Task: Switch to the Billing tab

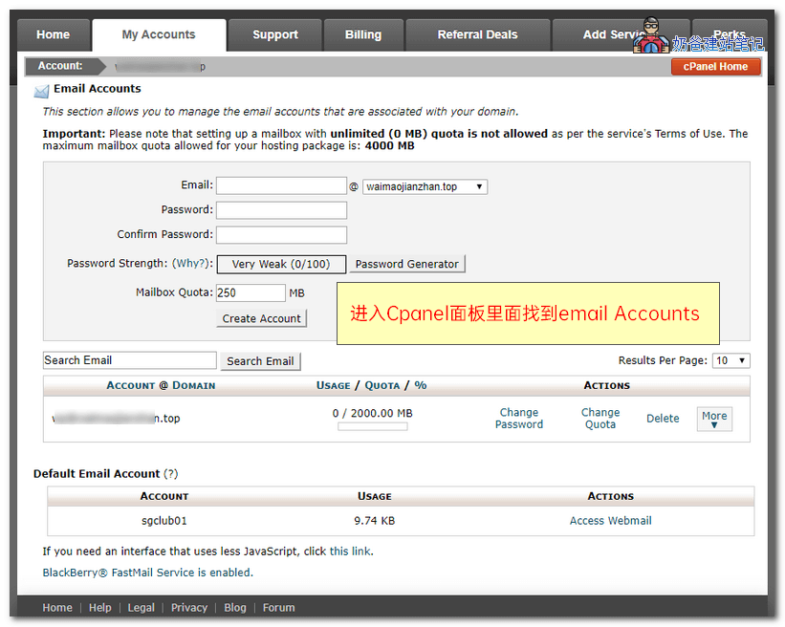Action: tap(363, 34)
